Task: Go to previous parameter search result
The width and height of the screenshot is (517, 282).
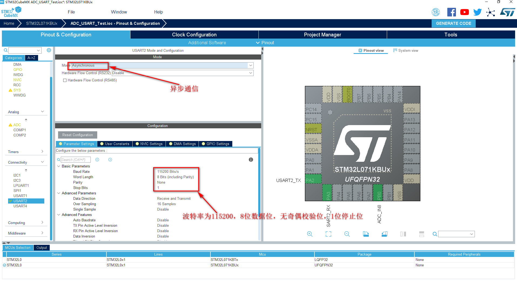Action: [97, 160]
